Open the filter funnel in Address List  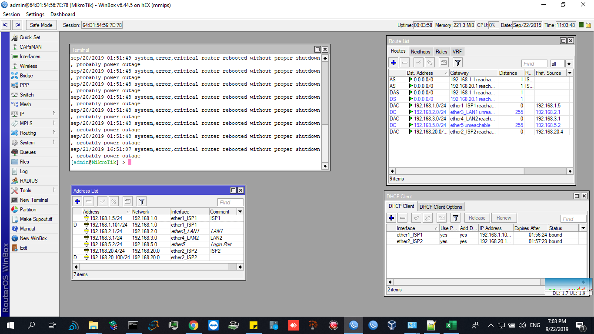141,201
